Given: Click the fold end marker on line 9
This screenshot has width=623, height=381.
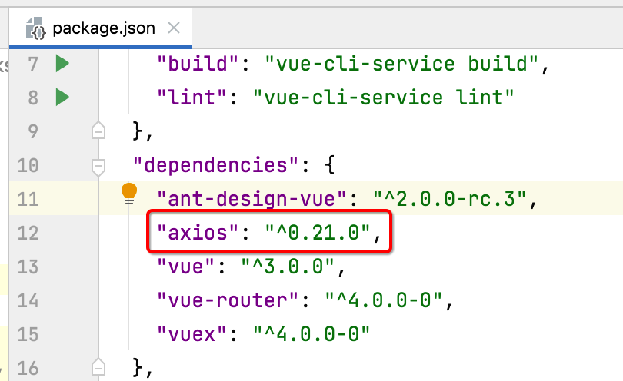Looking at the screenshot, I should click(x=98, y=131).
